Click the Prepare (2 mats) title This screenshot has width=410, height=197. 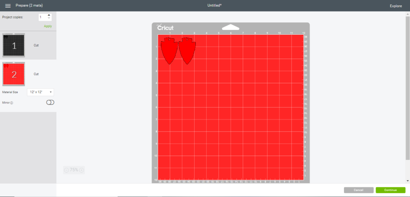point(29,6)
